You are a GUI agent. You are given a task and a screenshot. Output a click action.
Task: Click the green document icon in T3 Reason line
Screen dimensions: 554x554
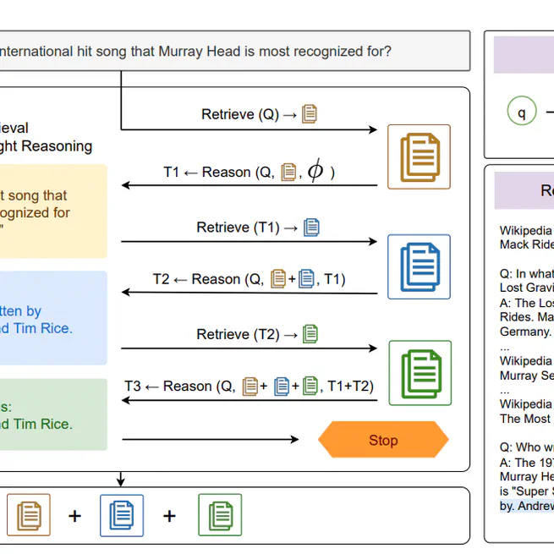click(311, 387)
